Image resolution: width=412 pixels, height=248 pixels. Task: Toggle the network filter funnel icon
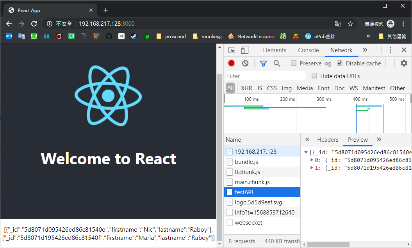pyautogui.click(x=263, y=63)
